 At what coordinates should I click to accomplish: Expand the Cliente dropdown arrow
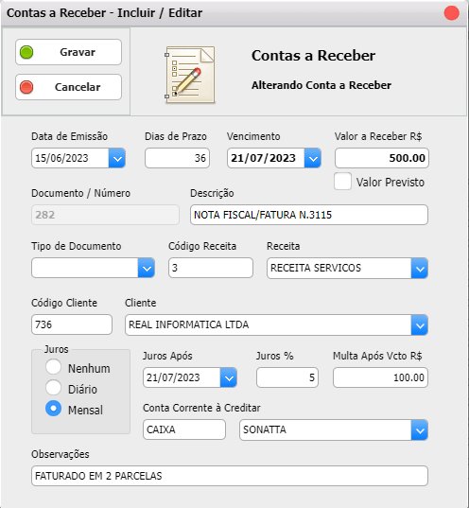click(420, 325)
